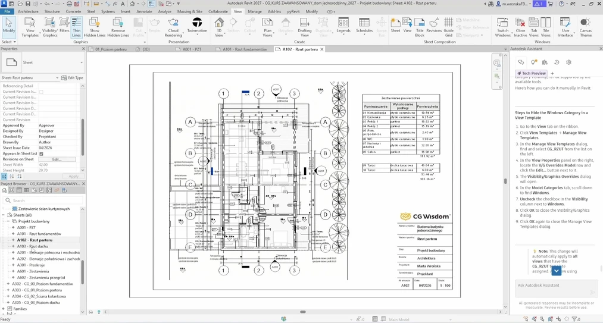Image resolution: width=603 pixels, height=323 pixels.
Task: Open the Manage ribbon tab
Action: tap(255, 11)
